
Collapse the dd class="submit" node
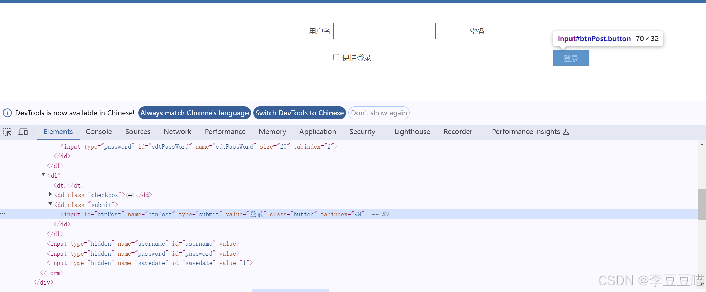pos(50,204)
